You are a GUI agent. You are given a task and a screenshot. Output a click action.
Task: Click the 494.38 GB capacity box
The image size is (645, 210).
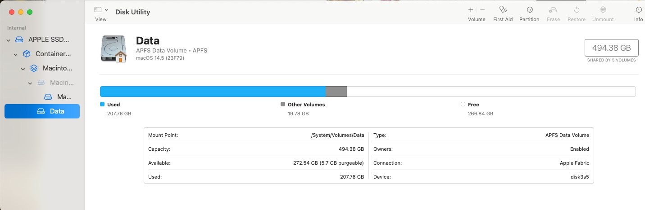[x=611, y=48]
